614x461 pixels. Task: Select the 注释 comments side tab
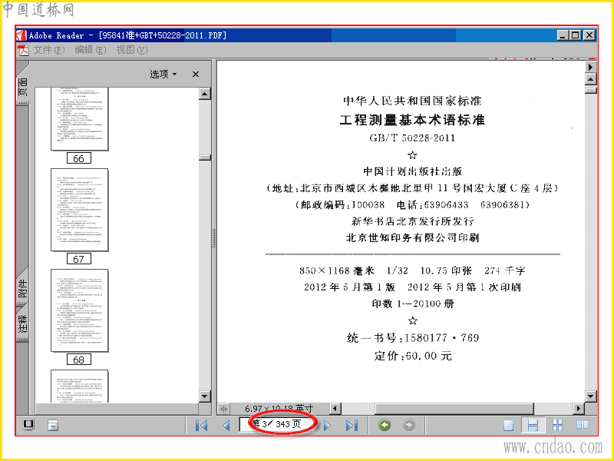click(x=23, y=323)
